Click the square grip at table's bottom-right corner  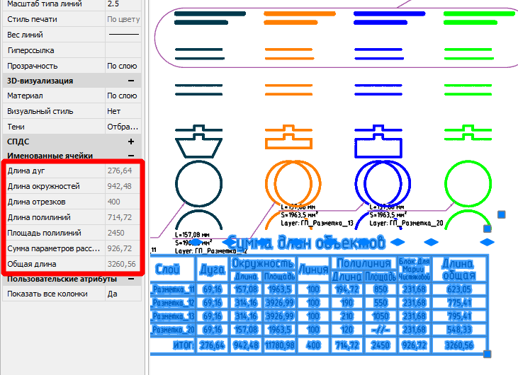click(x=487, y=353)
